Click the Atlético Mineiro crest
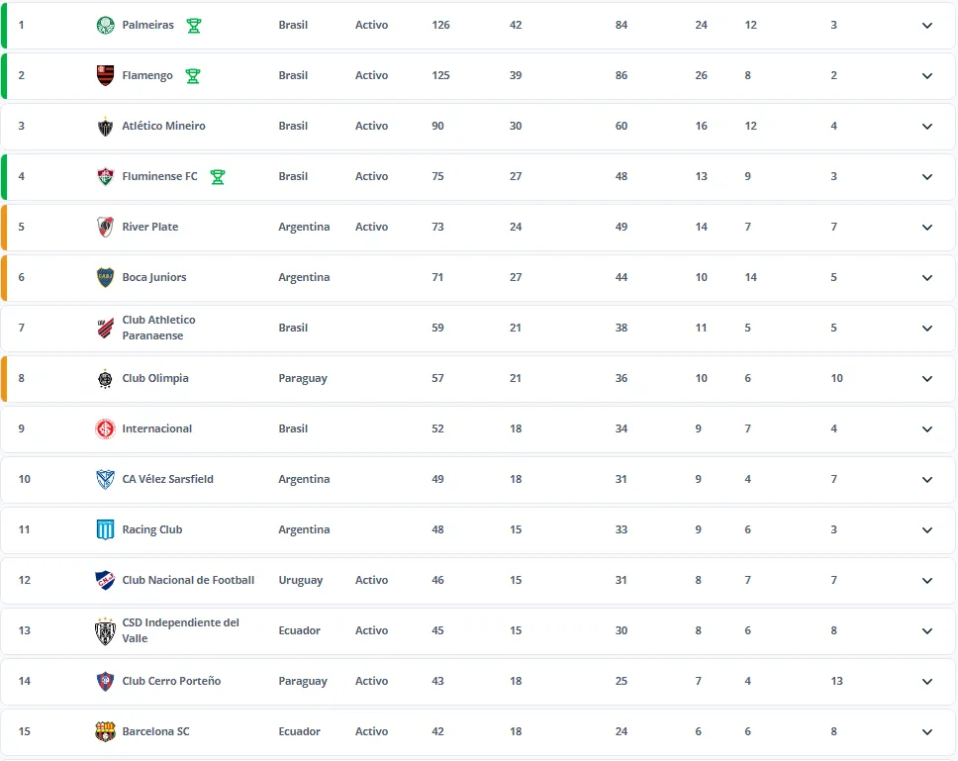 coord(103,126)
